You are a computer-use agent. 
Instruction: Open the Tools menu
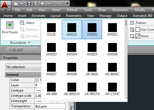(x=88, y=10)
